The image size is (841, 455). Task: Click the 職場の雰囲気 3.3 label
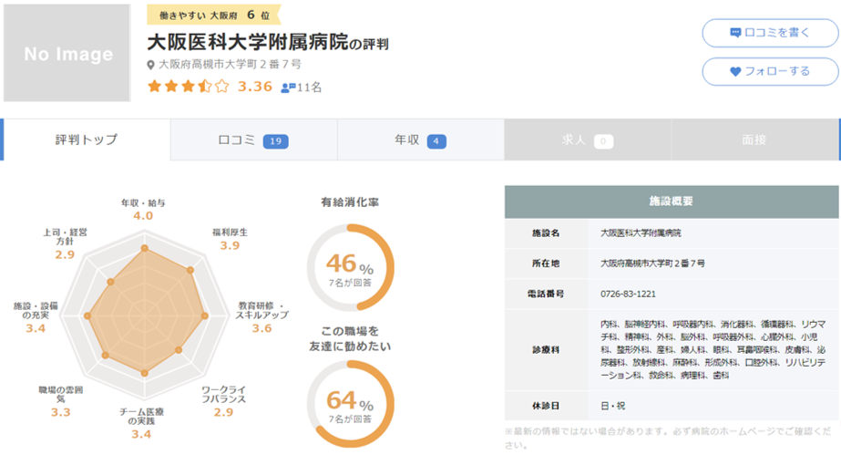[x=61, y=401]
